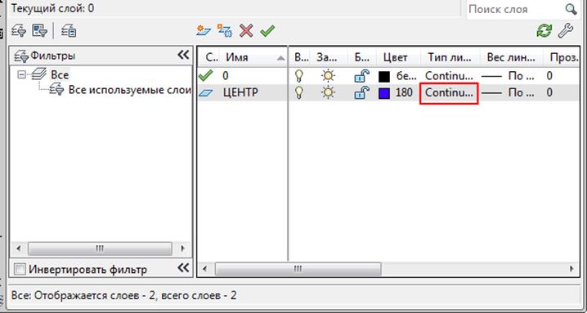The width and height of the screenshot is (587, 313).
Task: Check Инвертировать фильтр checkbox
Action: tap(20, 269)
